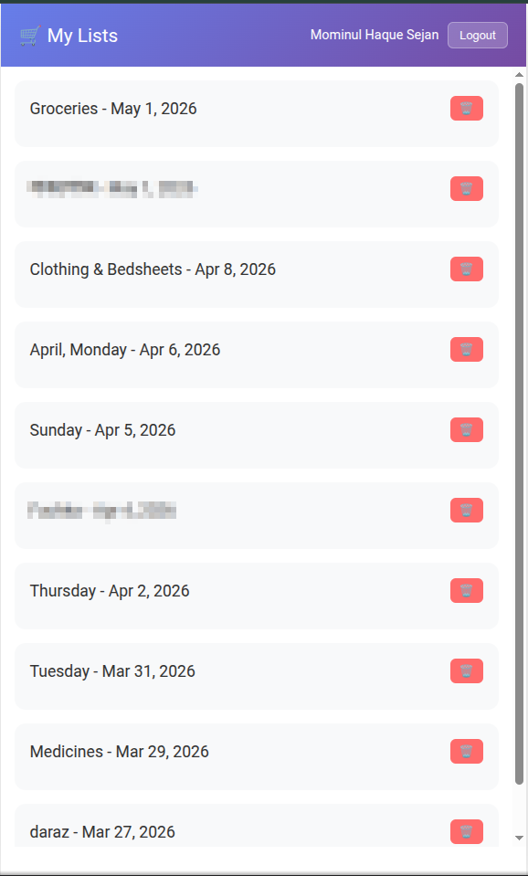
Task: Delete the April, Monday list
Action: [467, 350]
